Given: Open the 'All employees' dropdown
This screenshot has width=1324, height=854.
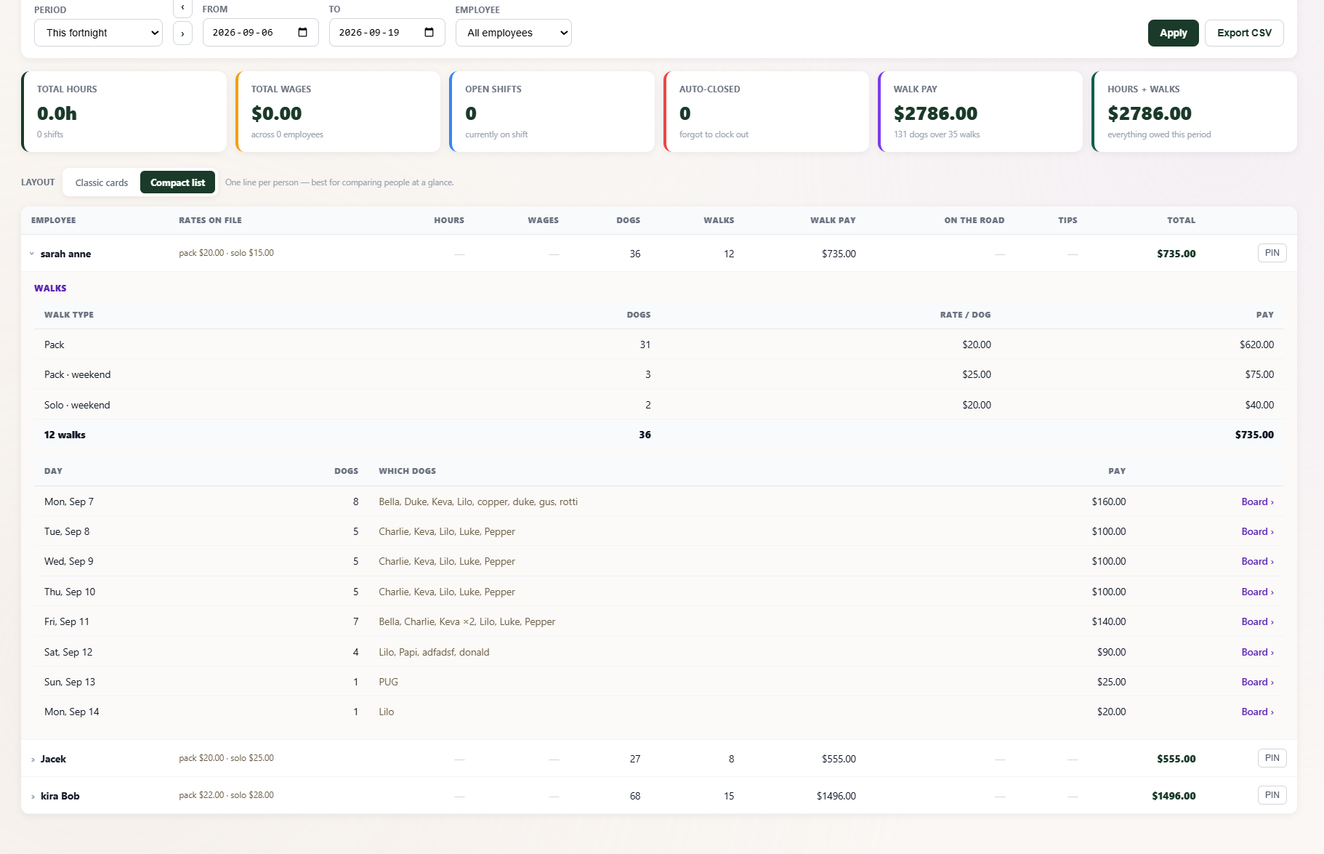Looking at the screenshot, I should tap(514, 33).
